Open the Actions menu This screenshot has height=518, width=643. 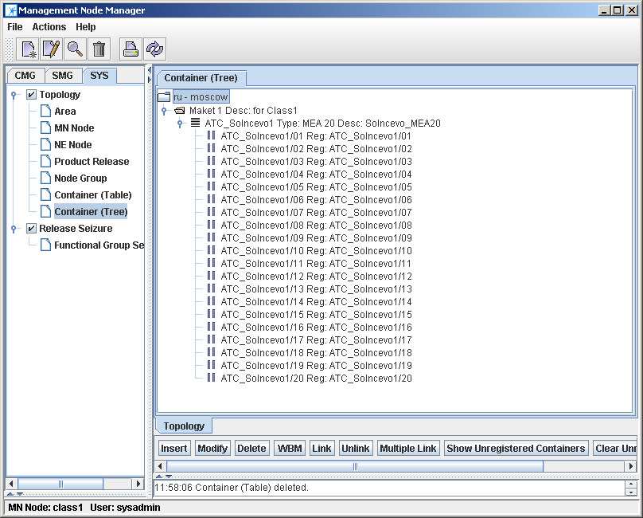tap(49, 27)
